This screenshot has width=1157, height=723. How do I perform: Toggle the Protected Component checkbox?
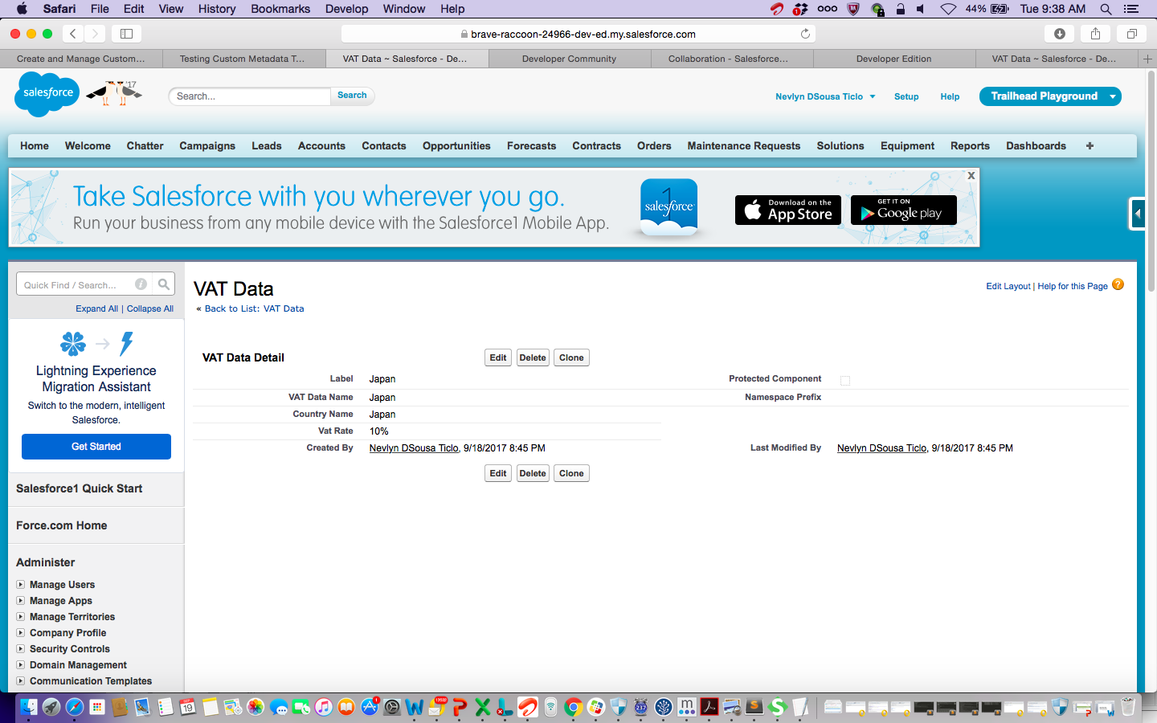tap(845, 380)
